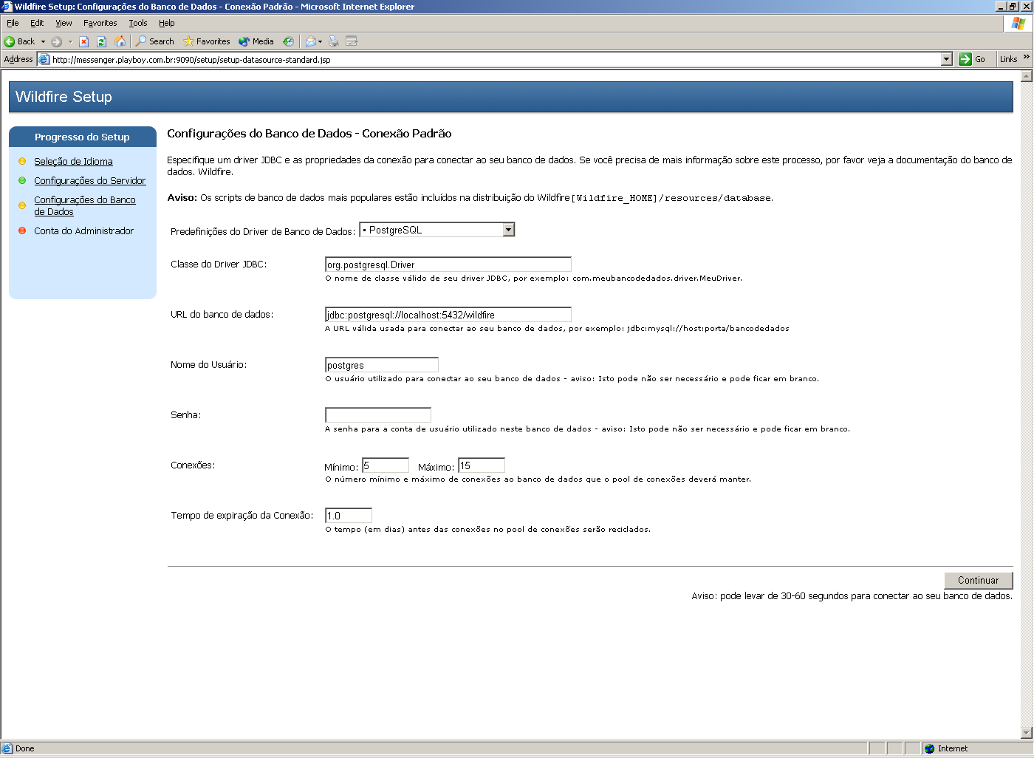Click the Forward navigation arrow icon
Screen dimensions: 1034x758
pyautogui.click(x=56, y=41)
